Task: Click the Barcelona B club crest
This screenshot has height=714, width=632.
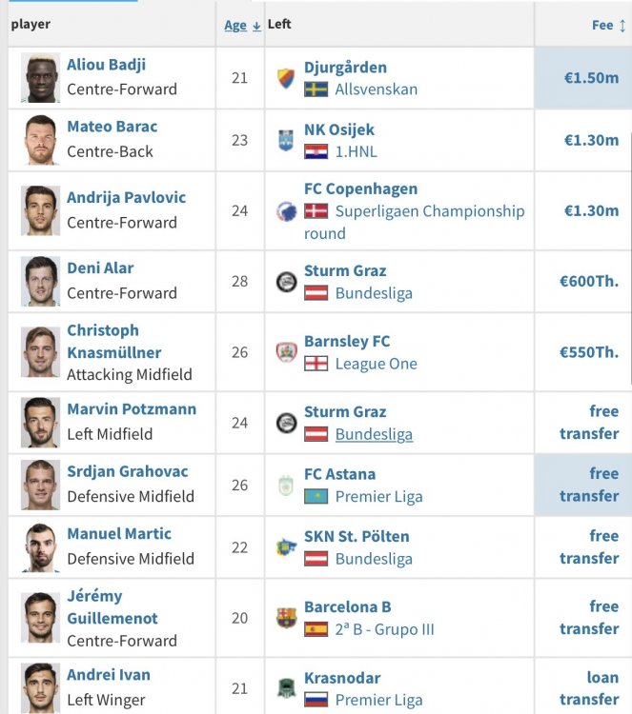Action: (x=285, y=618)
